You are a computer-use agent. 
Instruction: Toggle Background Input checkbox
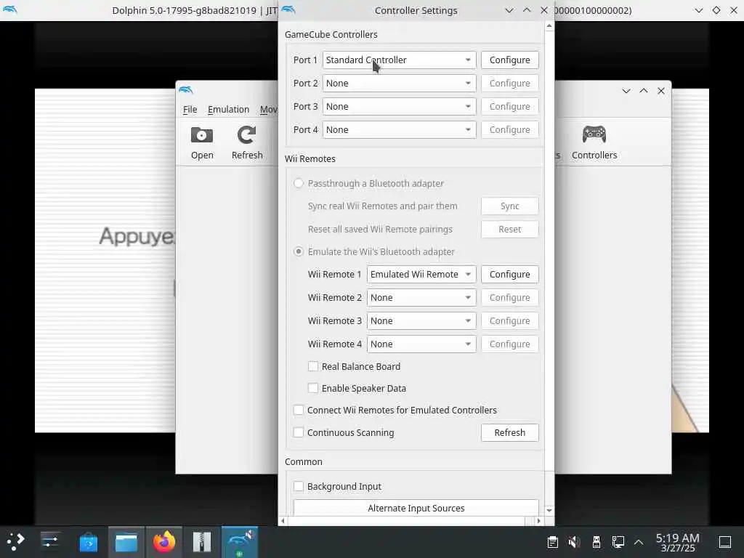(299, 486)
